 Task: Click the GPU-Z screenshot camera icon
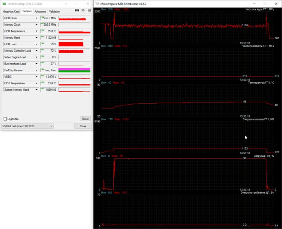(x=77, y=10)
